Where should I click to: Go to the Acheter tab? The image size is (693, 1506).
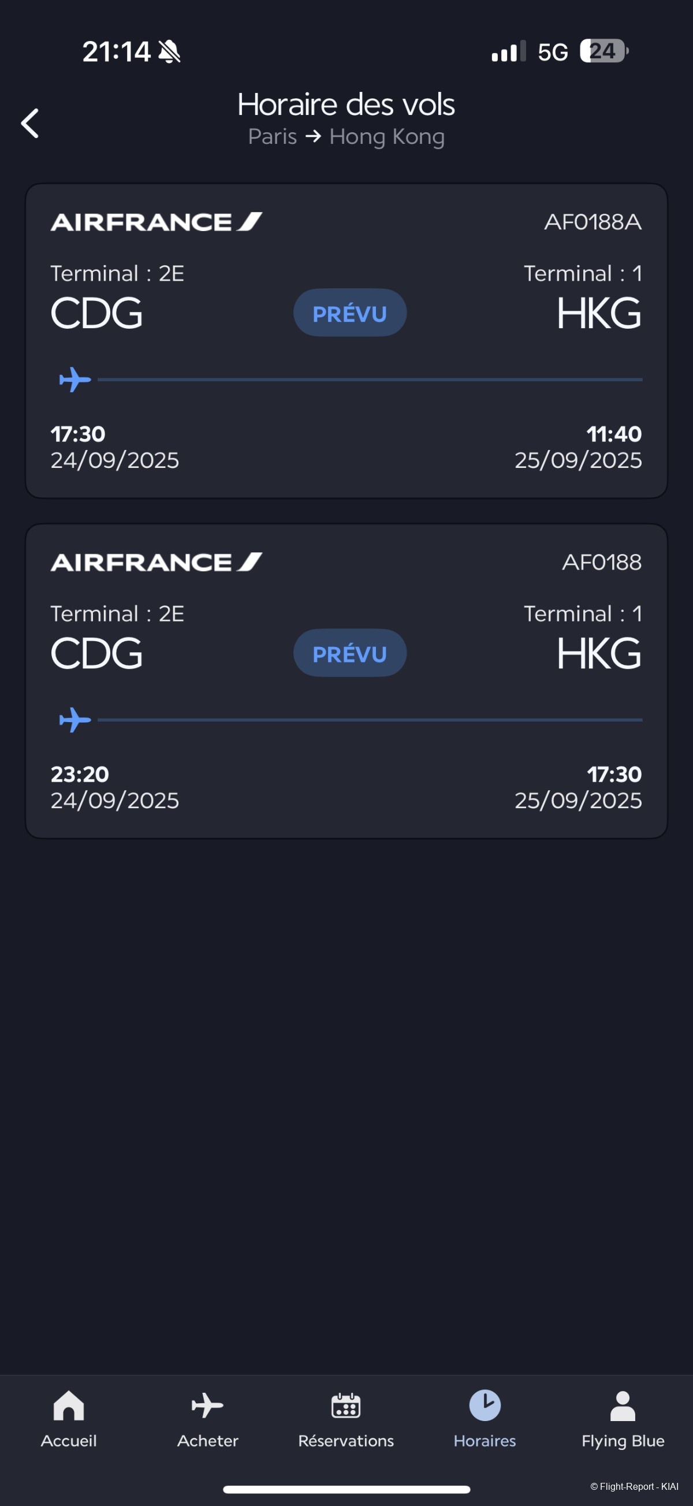207,1406
